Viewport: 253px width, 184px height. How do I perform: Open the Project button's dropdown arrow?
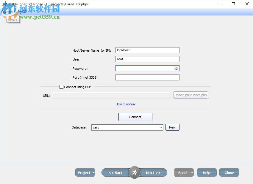93,172
